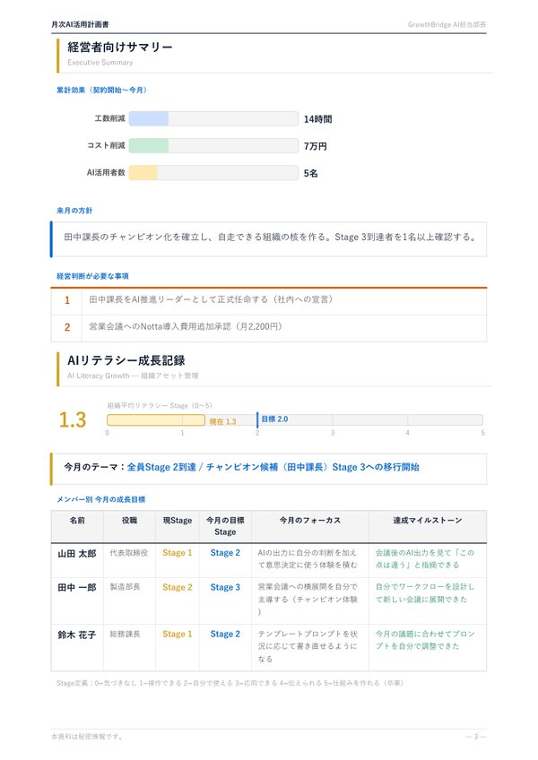Screen dimensions: 538x760
Task: Click the 名前 column header
Action: [77, 520]
